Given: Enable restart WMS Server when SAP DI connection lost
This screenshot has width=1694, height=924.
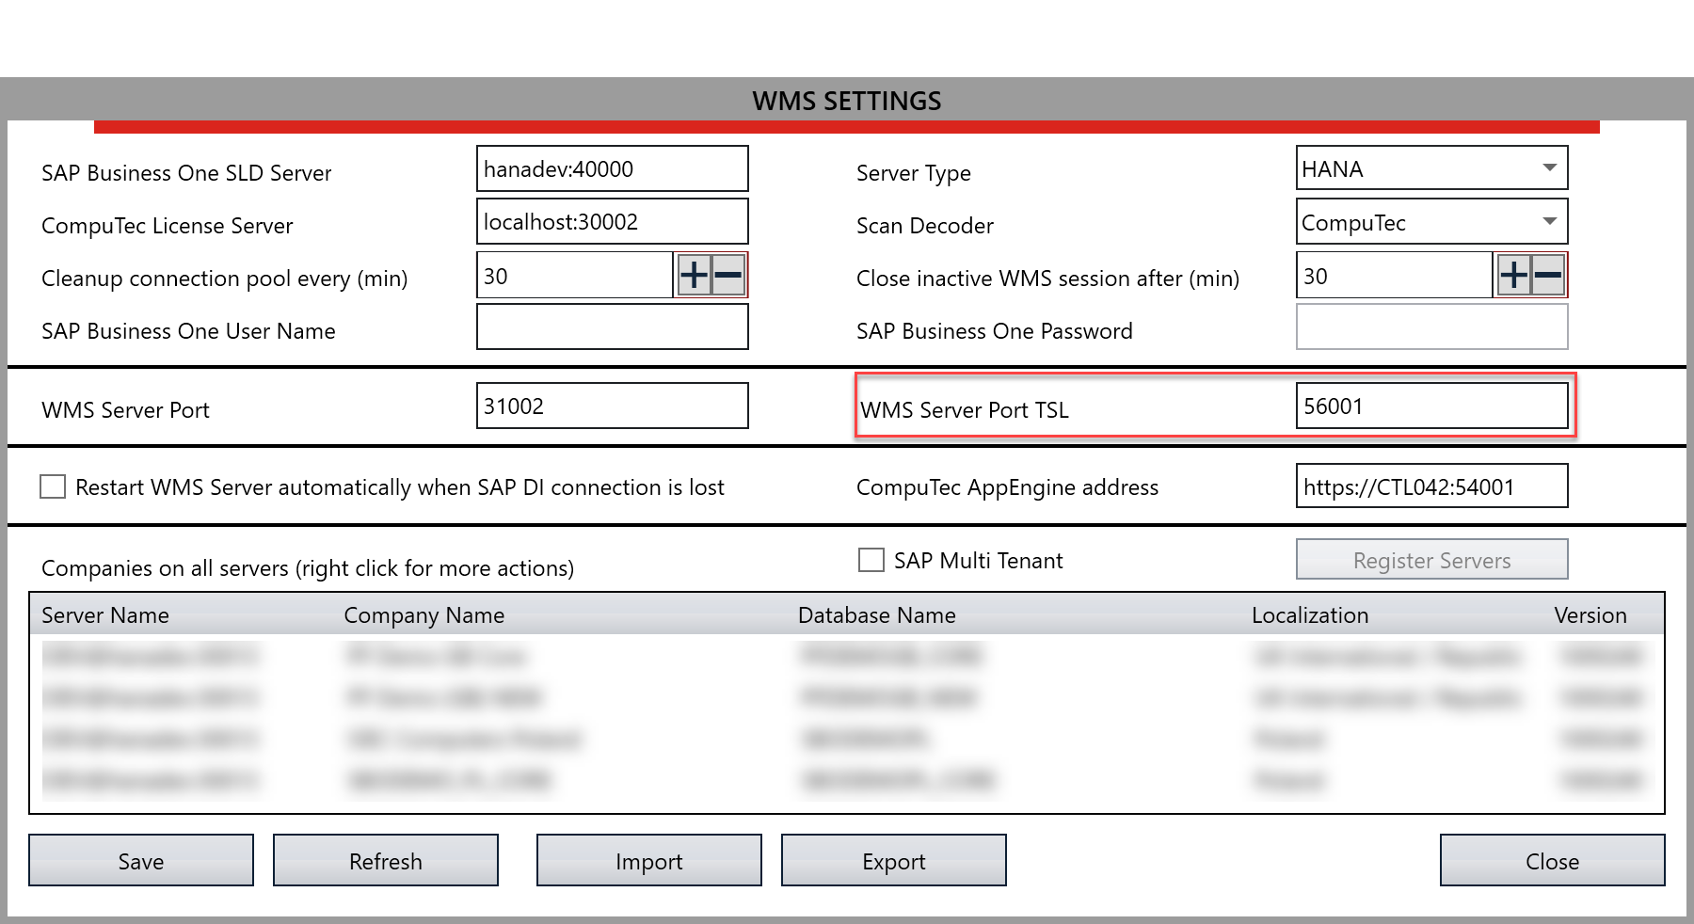Looking at the screenshot, I should point(52,486).
